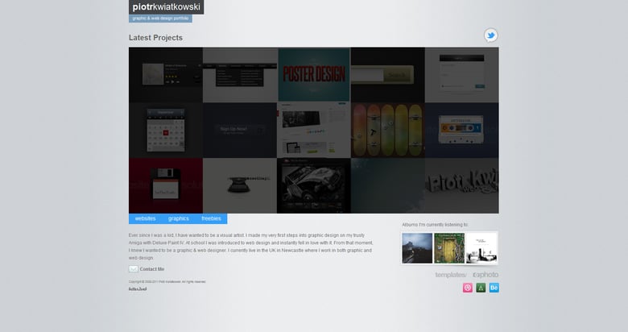Open the Poster Design project thumbnail
This screenshot has height=332, width=628.
tap(314, 74)
